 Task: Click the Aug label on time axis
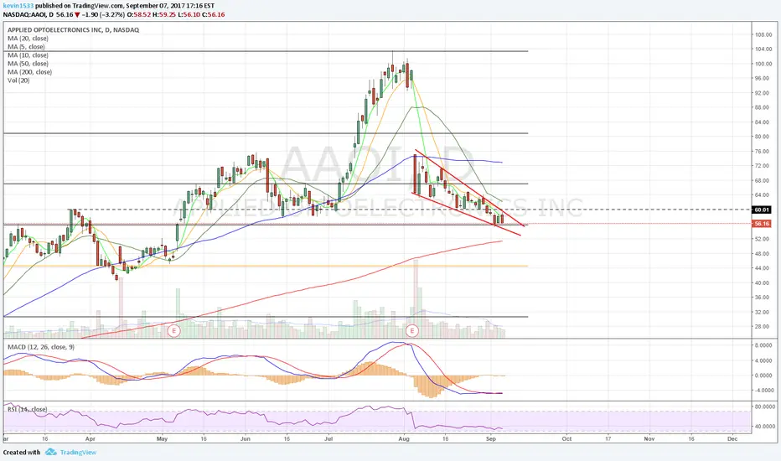(x=404, y=439)
